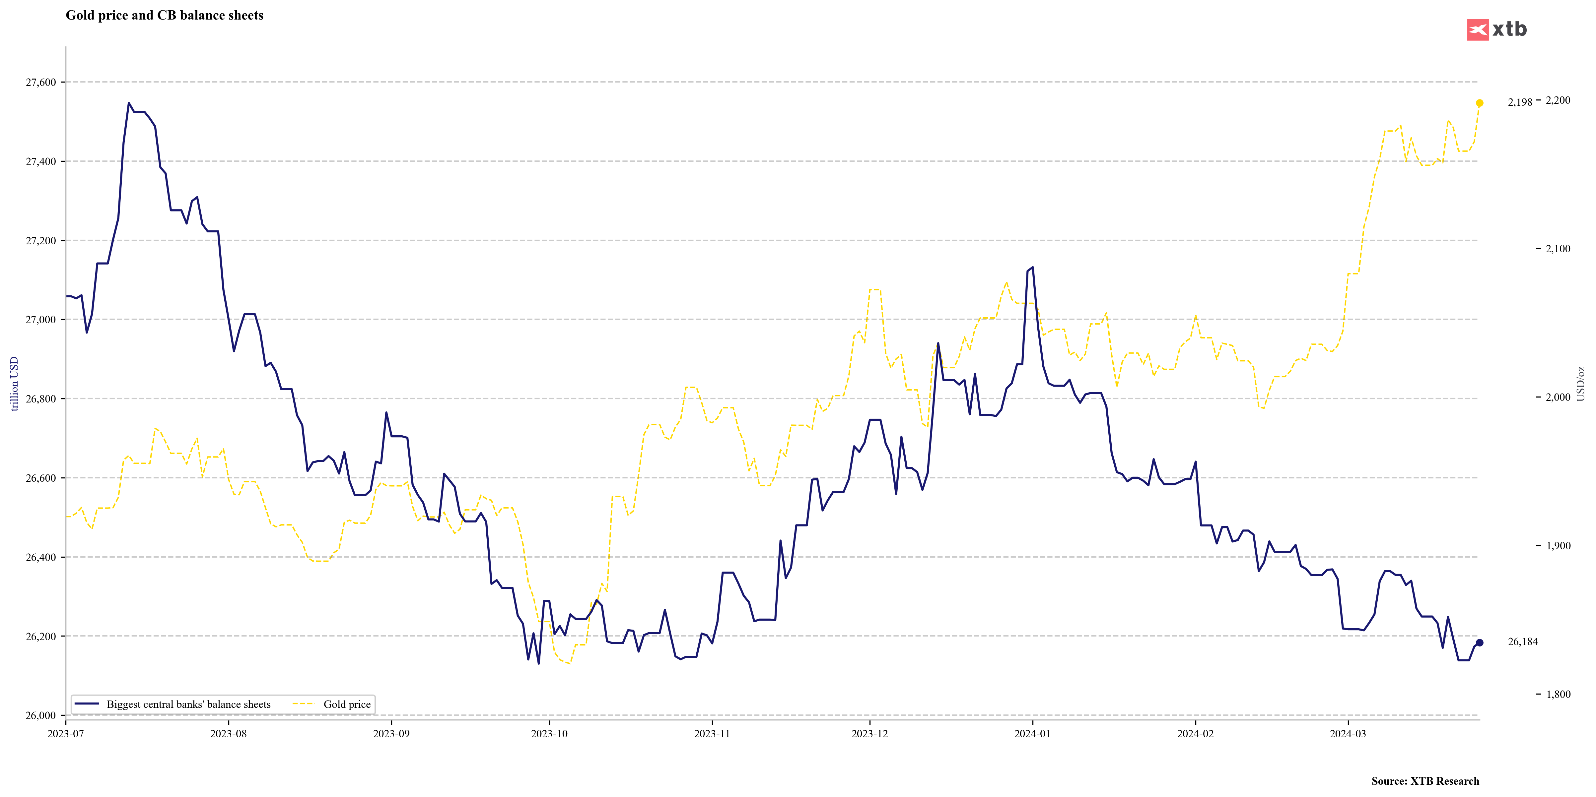Select Biggest central banks' balance sheets legend entry
The height and width of the screenshot is (797, 1596).
[x=188, y=705]
